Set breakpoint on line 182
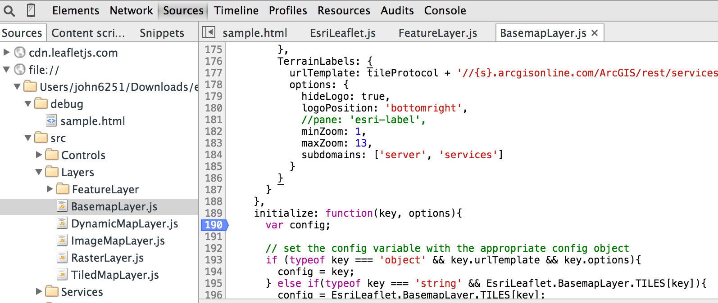This screenshot has width=718, height=303. click(214, 131)
